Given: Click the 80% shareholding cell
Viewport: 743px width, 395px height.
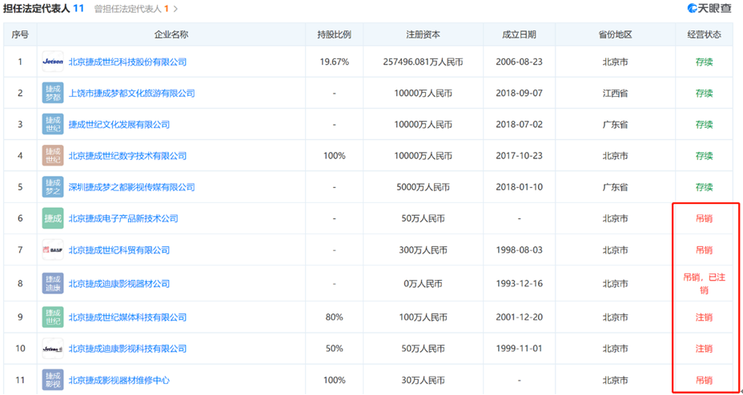Looking at the screenshot, I should coord(334,317).
